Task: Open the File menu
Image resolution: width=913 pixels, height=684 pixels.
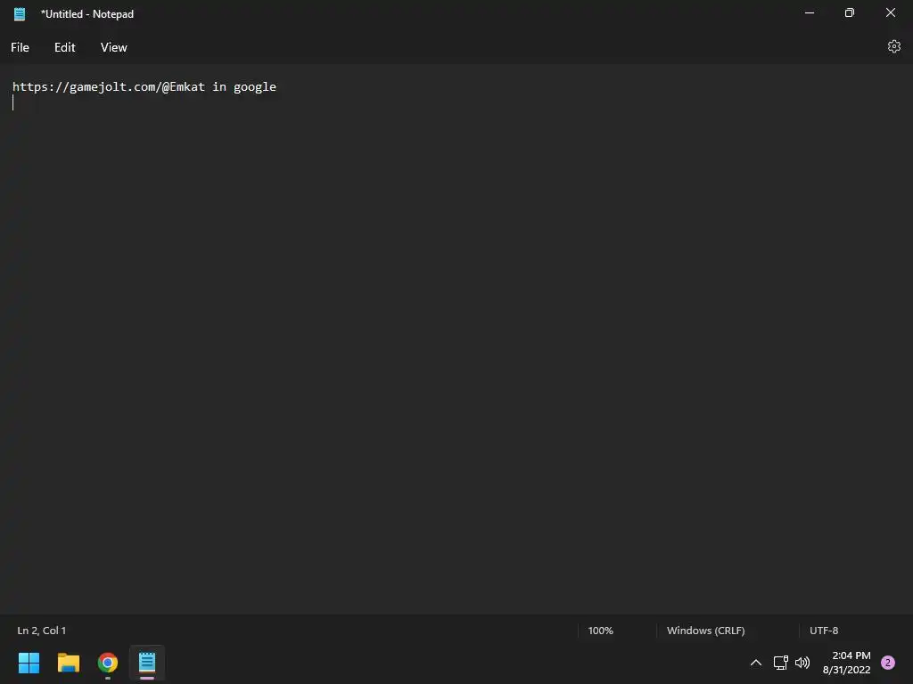Action: tap(20, 47)
